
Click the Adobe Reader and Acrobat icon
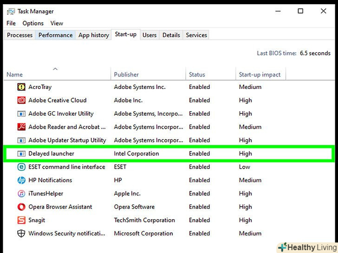[x=21, y=127]
